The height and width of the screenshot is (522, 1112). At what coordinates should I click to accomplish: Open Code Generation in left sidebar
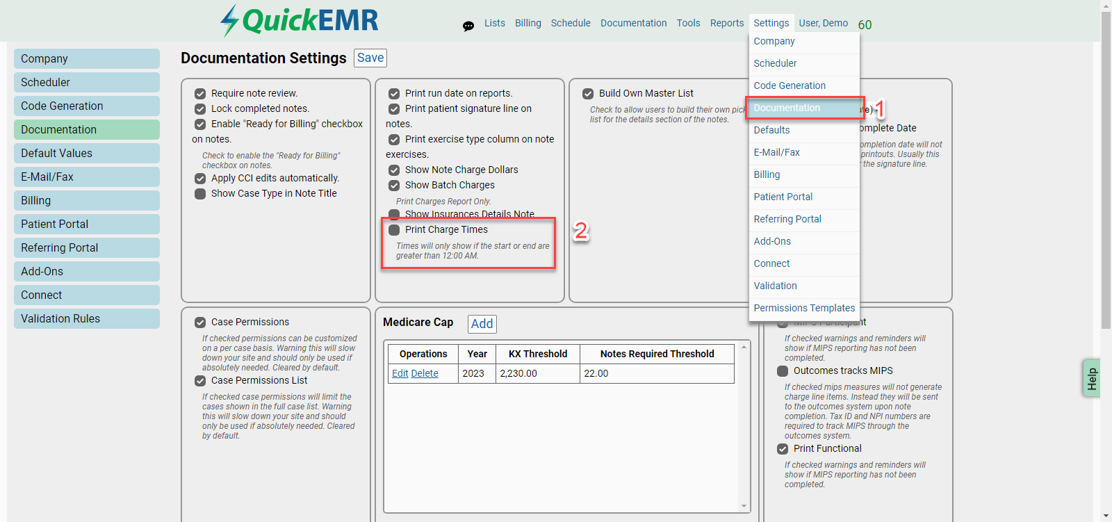click(x=87, y=106)
